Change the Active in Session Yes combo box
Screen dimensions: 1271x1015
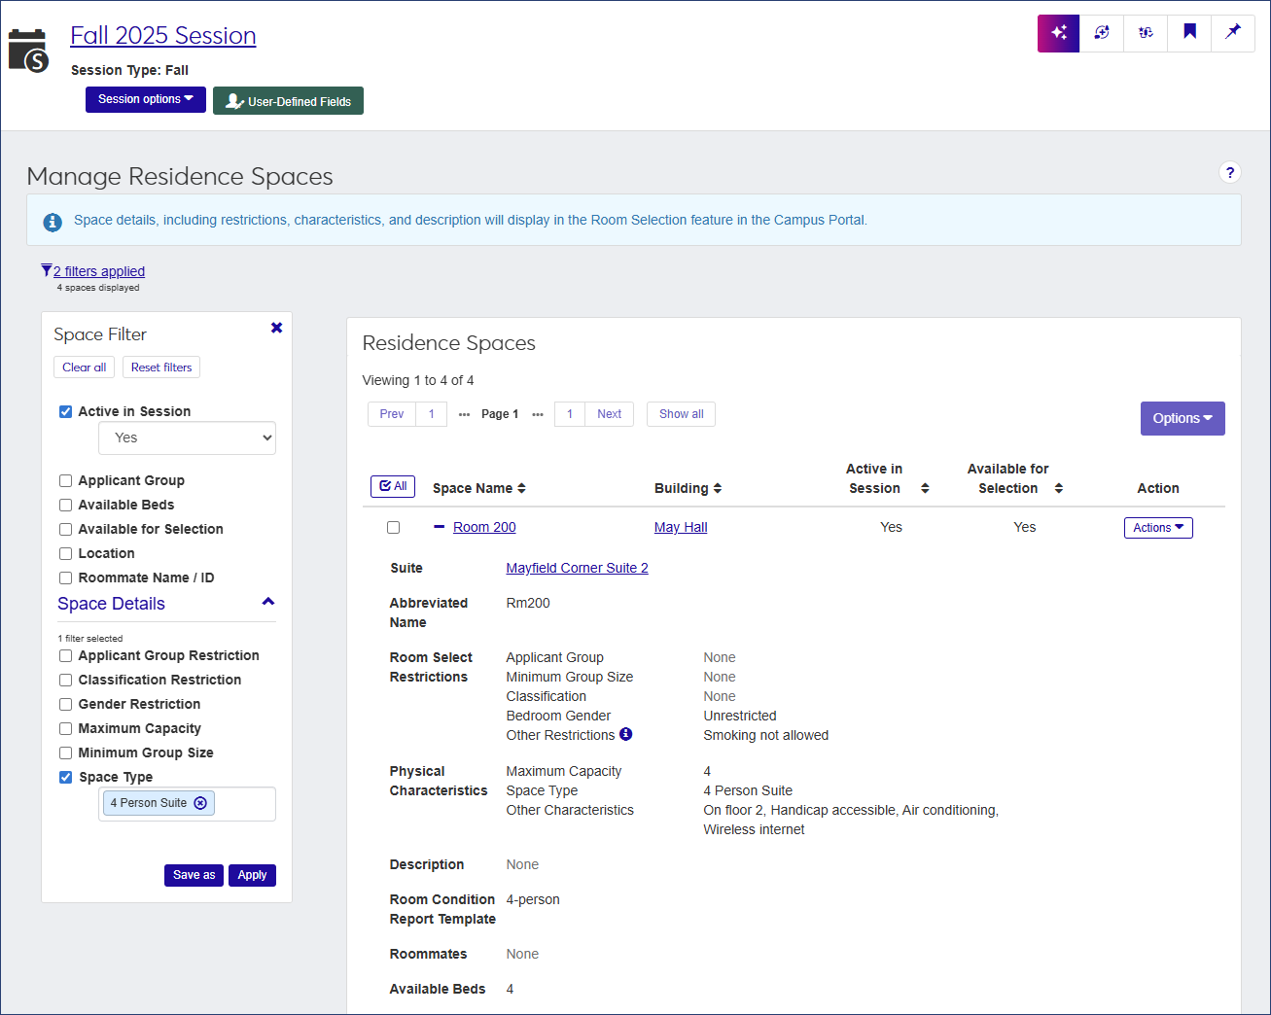coord(187,437)
